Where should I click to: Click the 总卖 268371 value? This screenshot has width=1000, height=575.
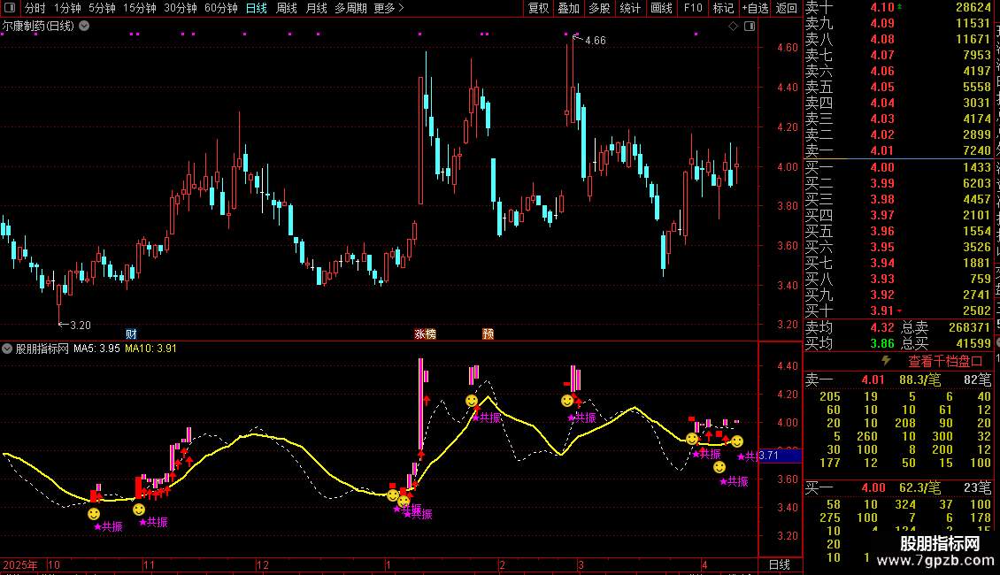(969, 327)
